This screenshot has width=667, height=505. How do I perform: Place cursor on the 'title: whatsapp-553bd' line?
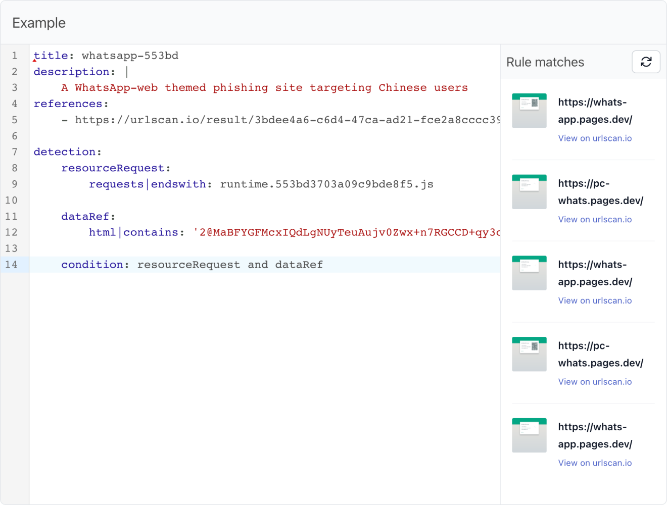point(106,56)
